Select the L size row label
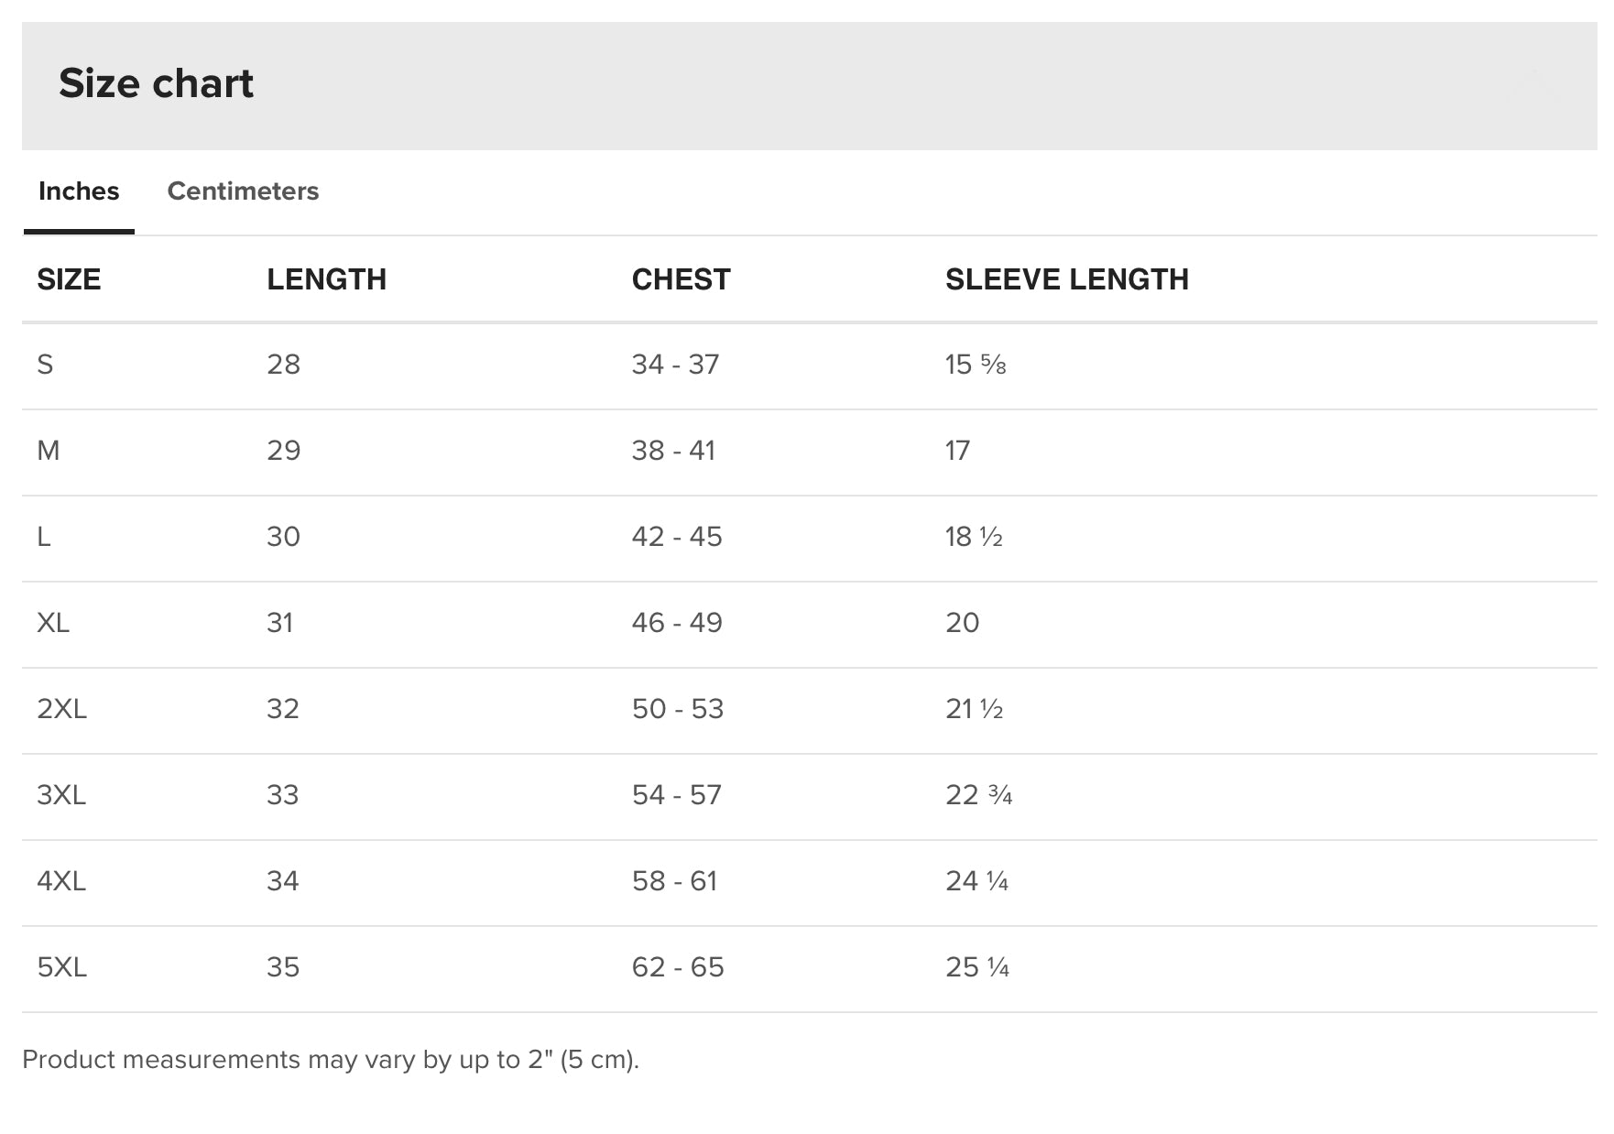 coord(43,537)
